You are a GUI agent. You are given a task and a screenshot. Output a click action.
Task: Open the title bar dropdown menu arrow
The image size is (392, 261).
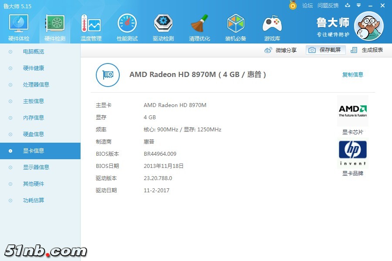pyautogui.click(x=358, y=6)
